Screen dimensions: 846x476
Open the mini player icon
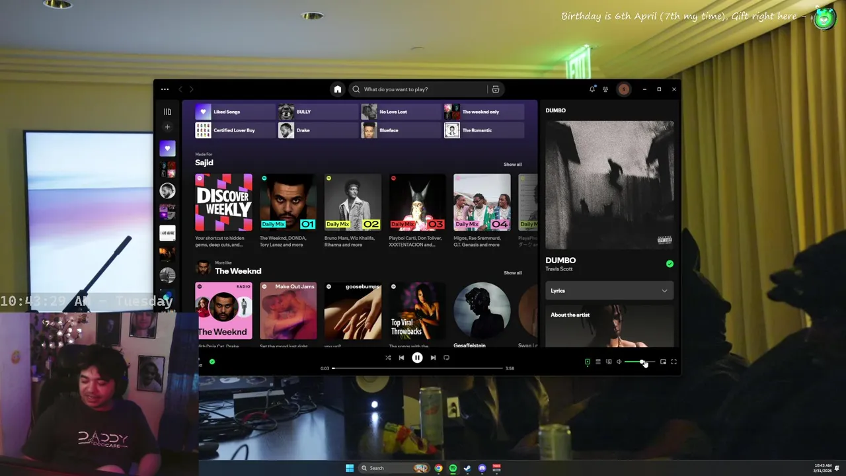[663, 362]
